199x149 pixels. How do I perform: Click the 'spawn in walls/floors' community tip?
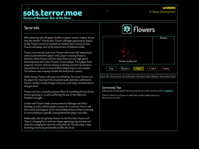click(x=131, y=95)
